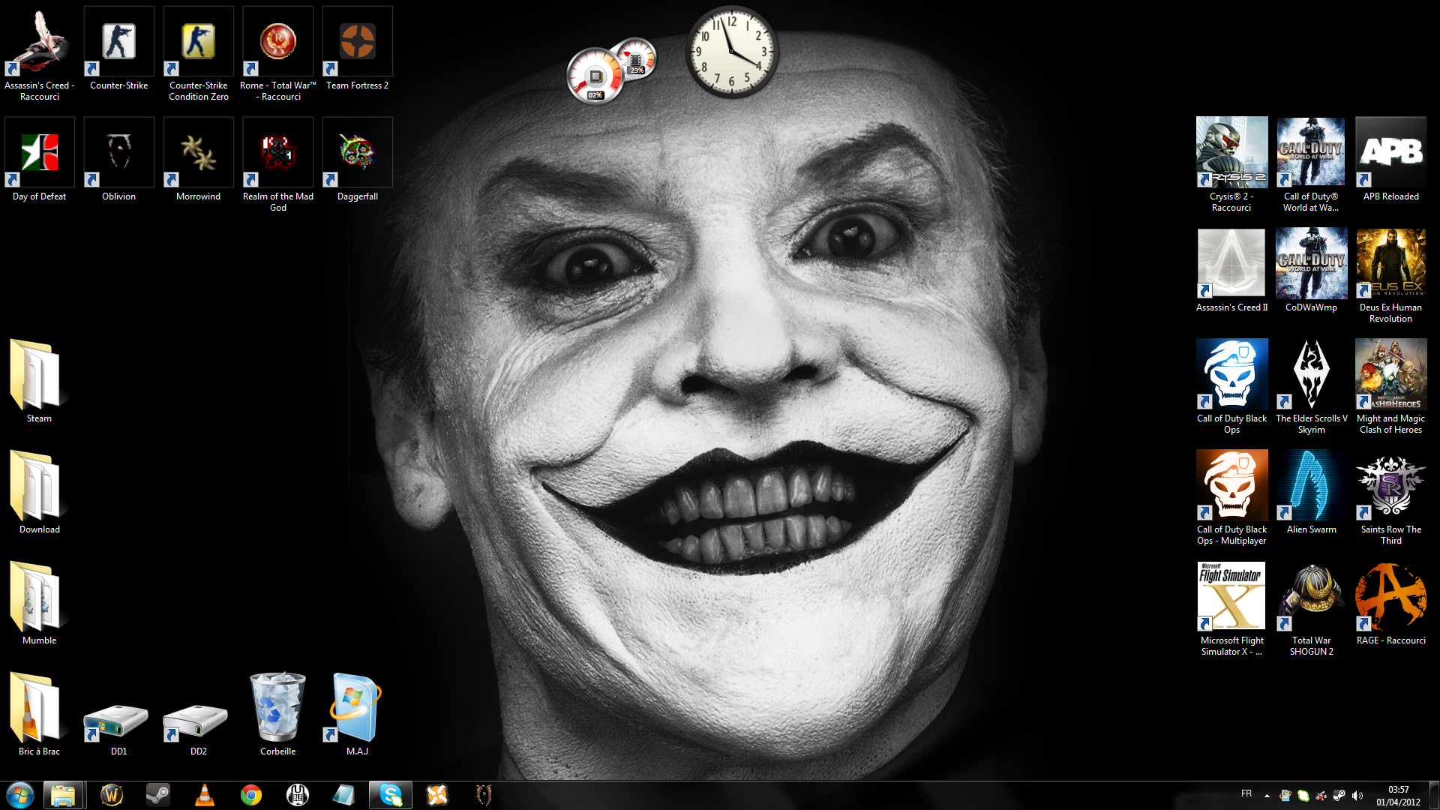Viewport: 1440px width, 810px height.
Task: Open Deus Ex Human Revolution shortcut
Action: coord(1390,276)
